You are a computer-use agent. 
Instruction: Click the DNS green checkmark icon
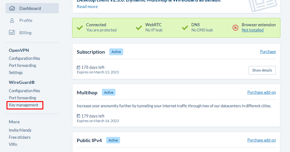coord(185,28)
